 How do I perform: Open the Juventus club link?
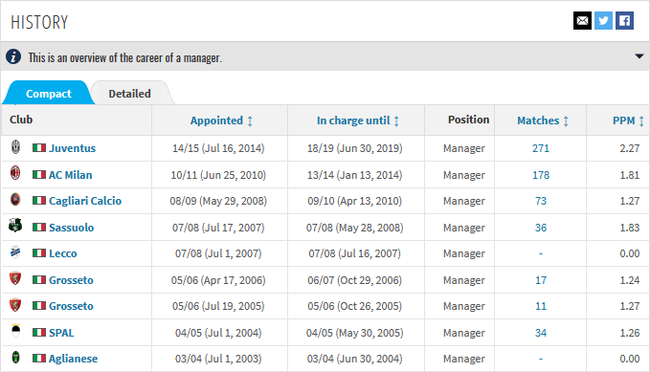point(72,148)
